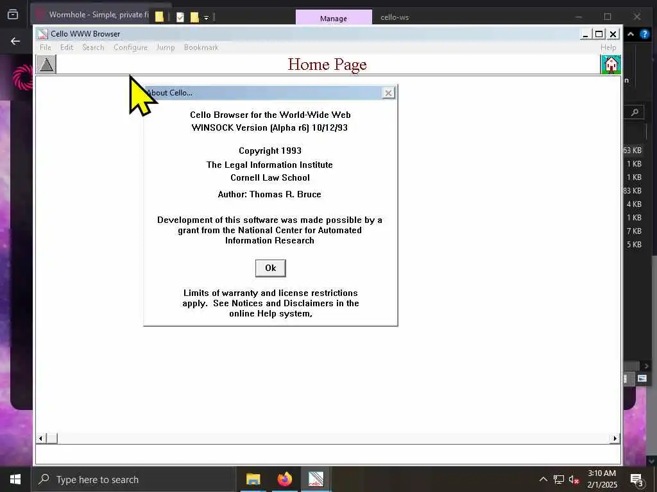The image size is (657, 492).
Task: Click the Cello window title bar icon
Action: tap(42, 34)
